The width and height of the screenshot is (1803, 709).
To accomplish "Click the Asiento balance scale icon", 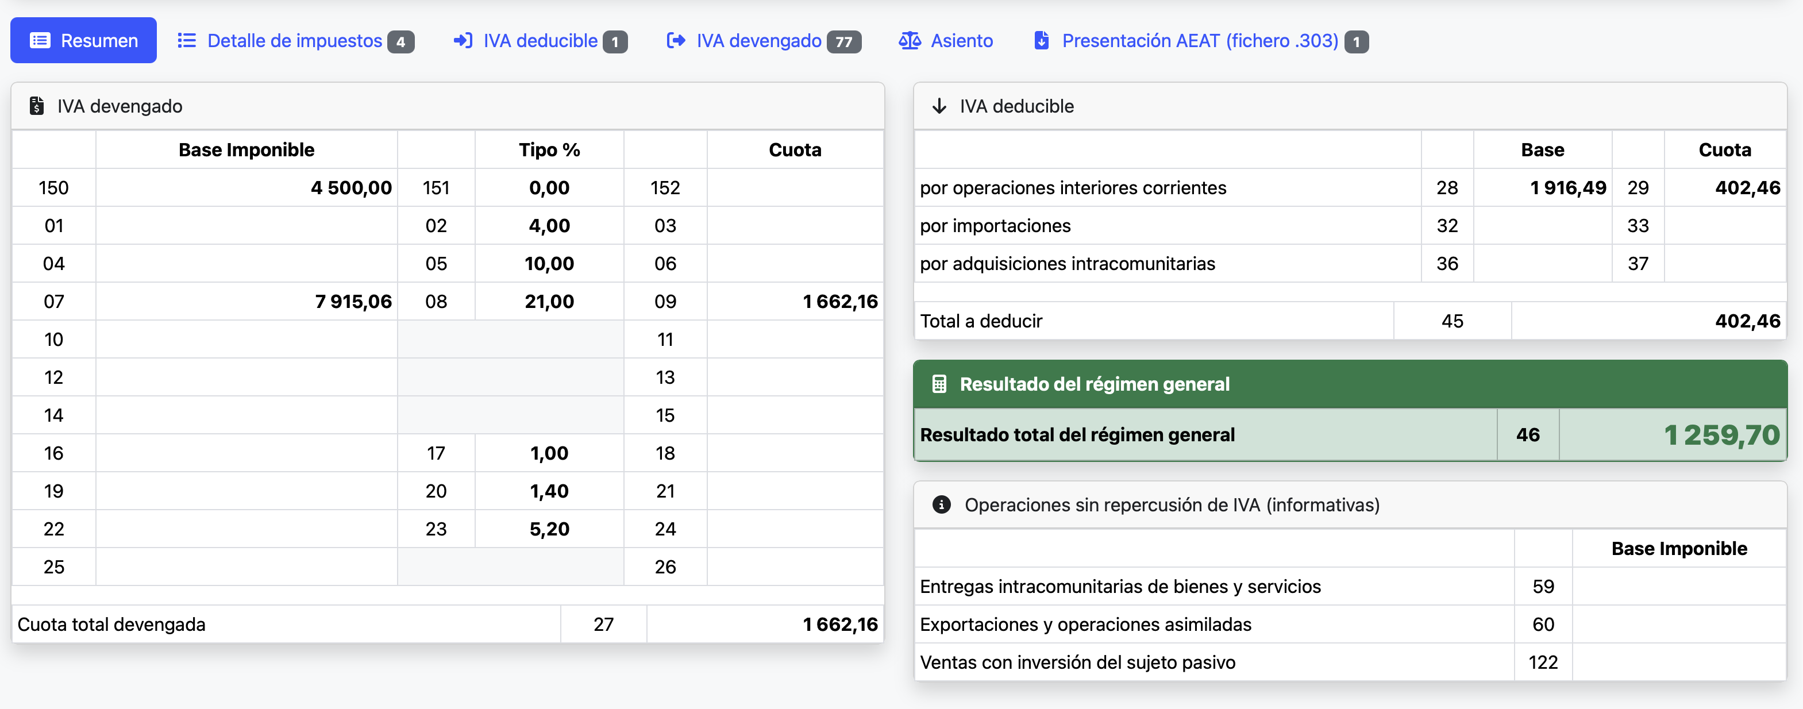I will [909, 41].
